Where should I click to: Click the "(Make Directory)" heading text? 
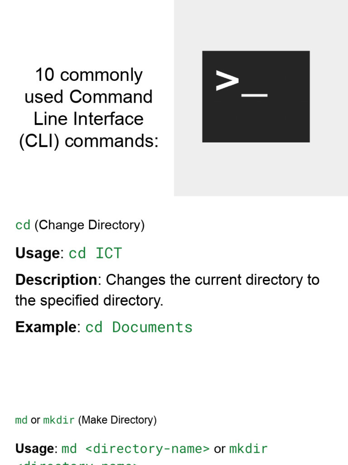[x=117, y=420]
